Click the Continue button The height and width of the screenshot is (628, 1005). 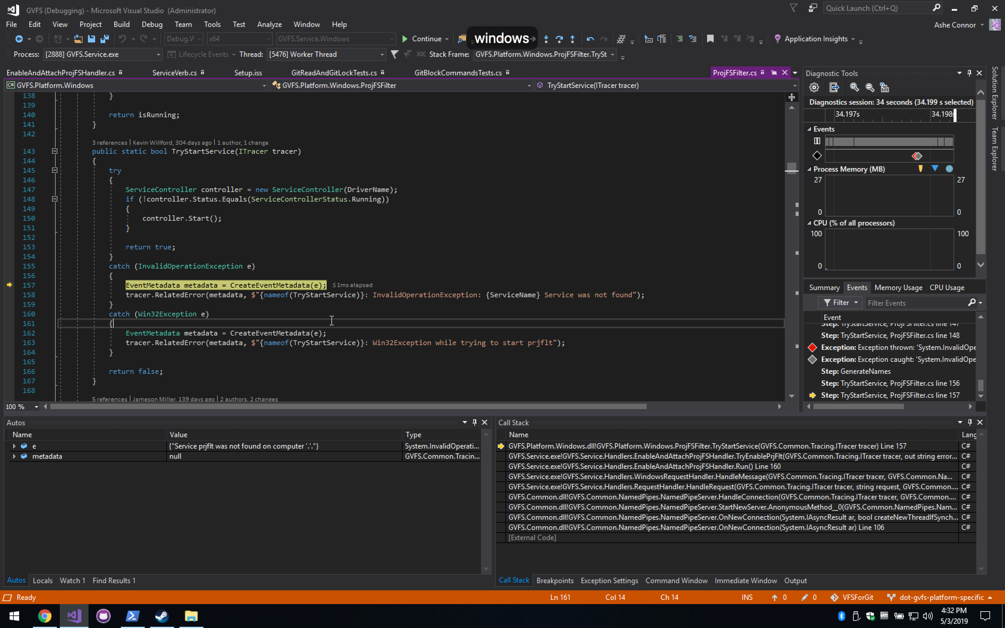tap(422, 39)
